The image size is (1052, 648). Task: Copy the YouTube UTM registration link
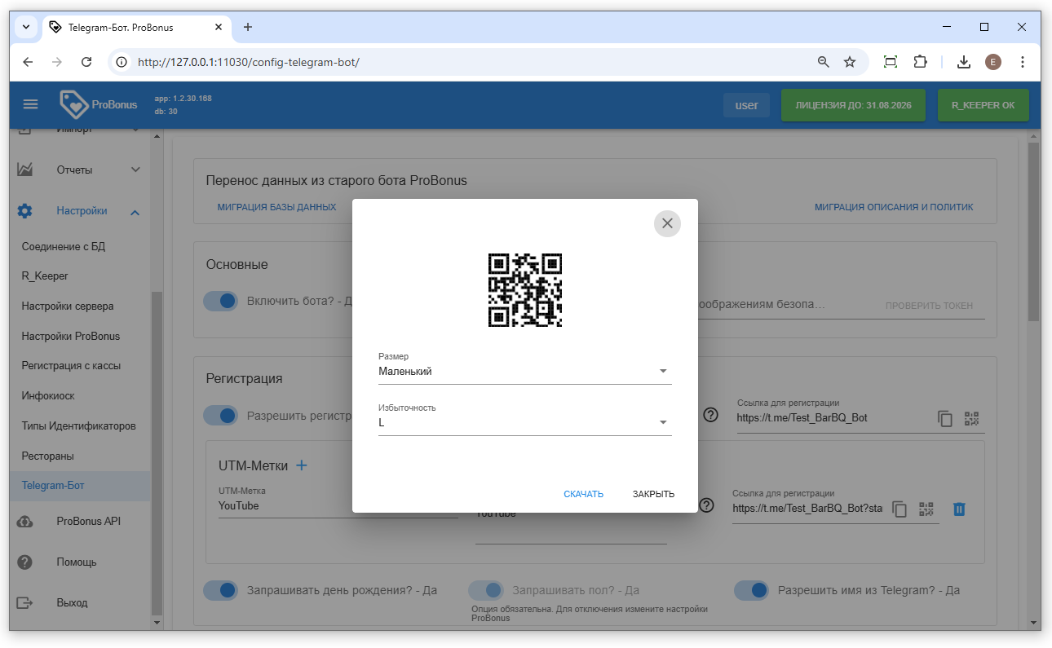900,509
